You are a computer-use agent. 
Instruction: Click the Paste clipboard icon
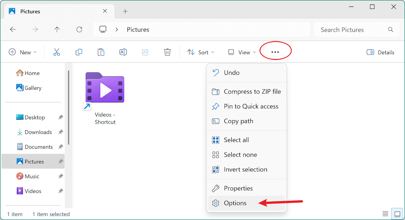point(101,52)
